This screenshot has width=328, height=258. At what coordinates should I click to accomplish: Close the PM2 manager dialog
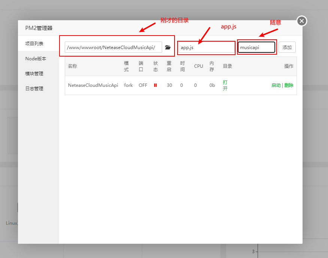(301, 21)
